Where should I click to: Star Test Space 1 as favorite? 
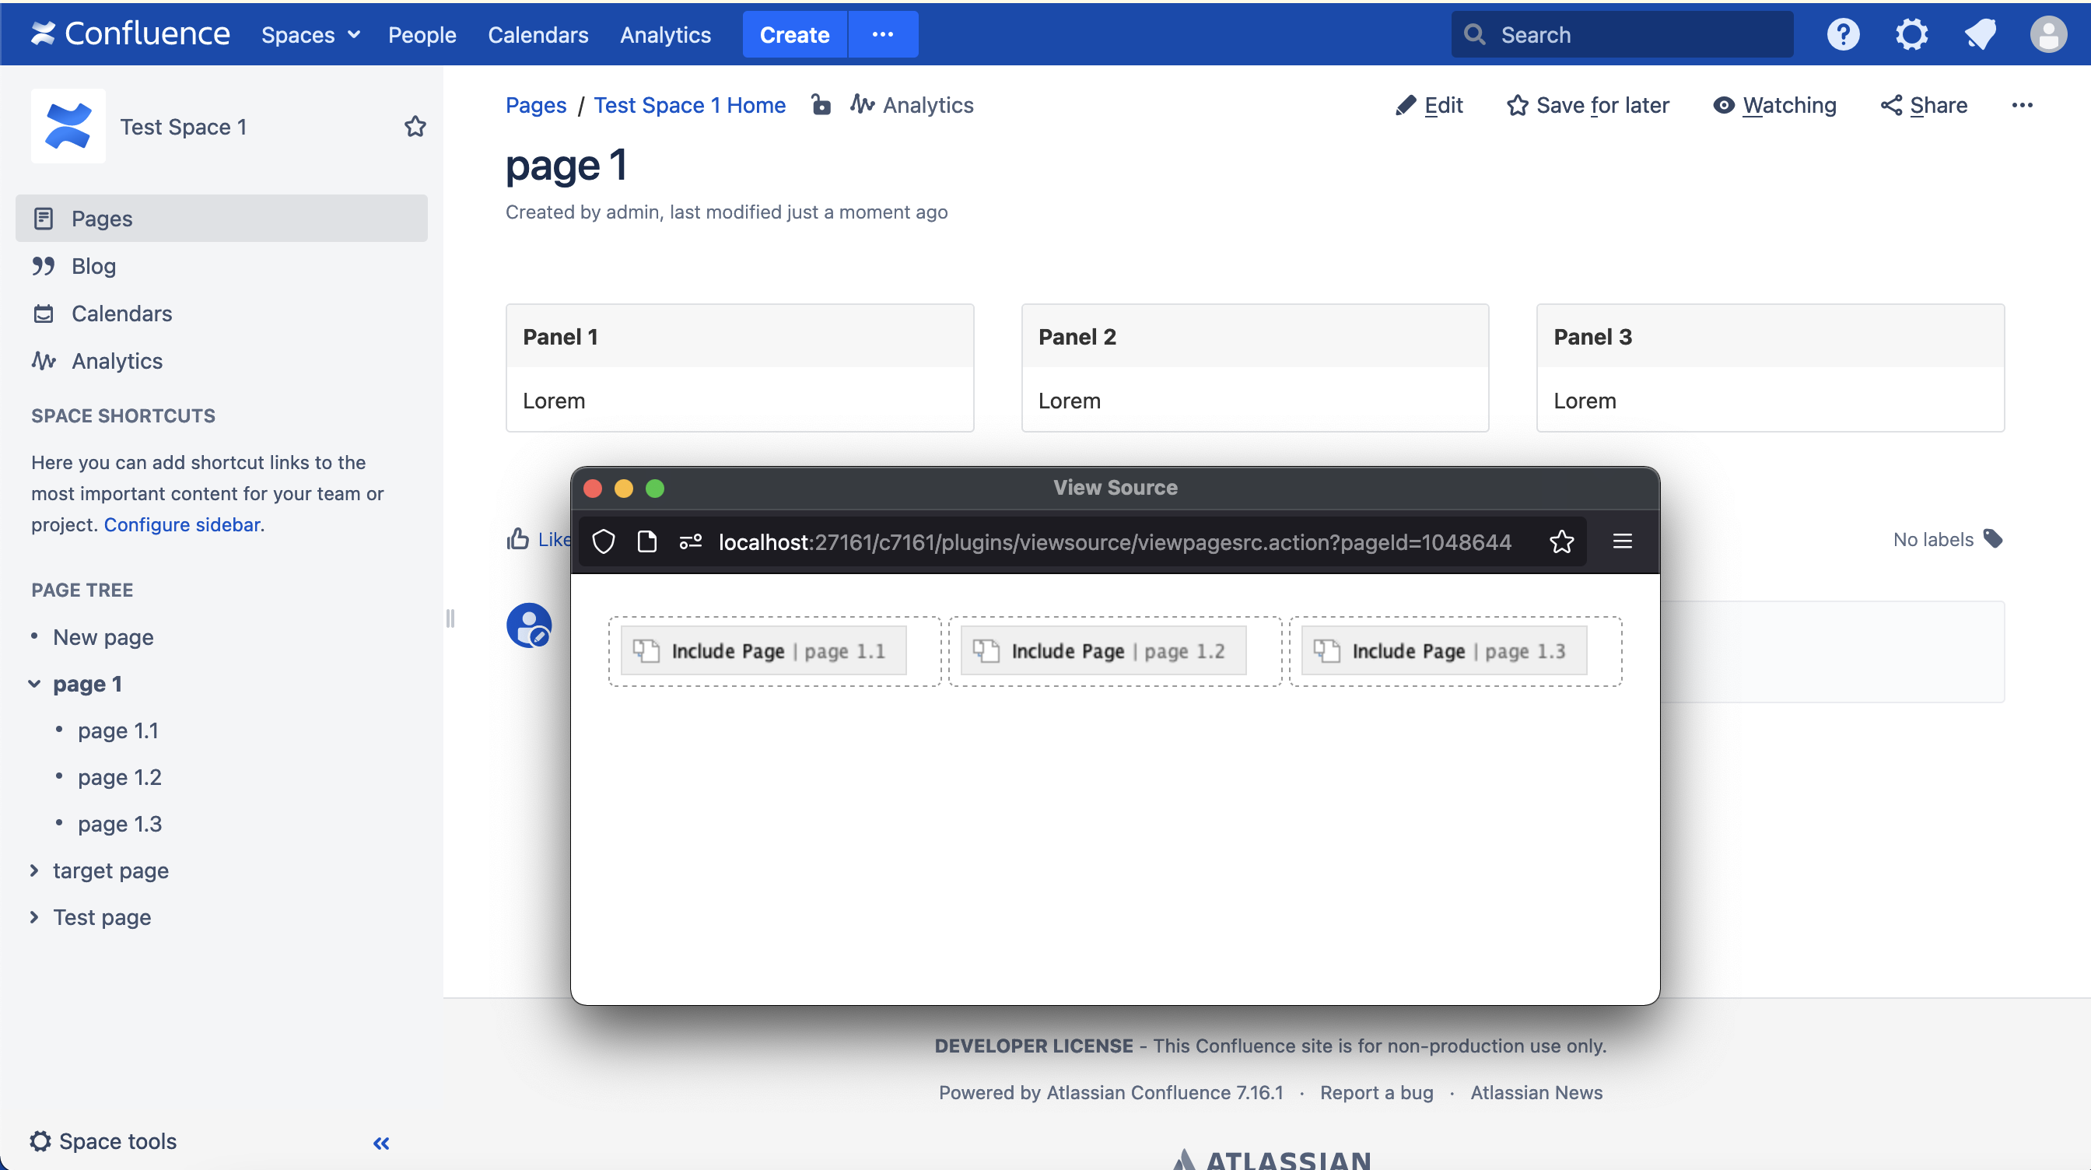coord(415,126)
